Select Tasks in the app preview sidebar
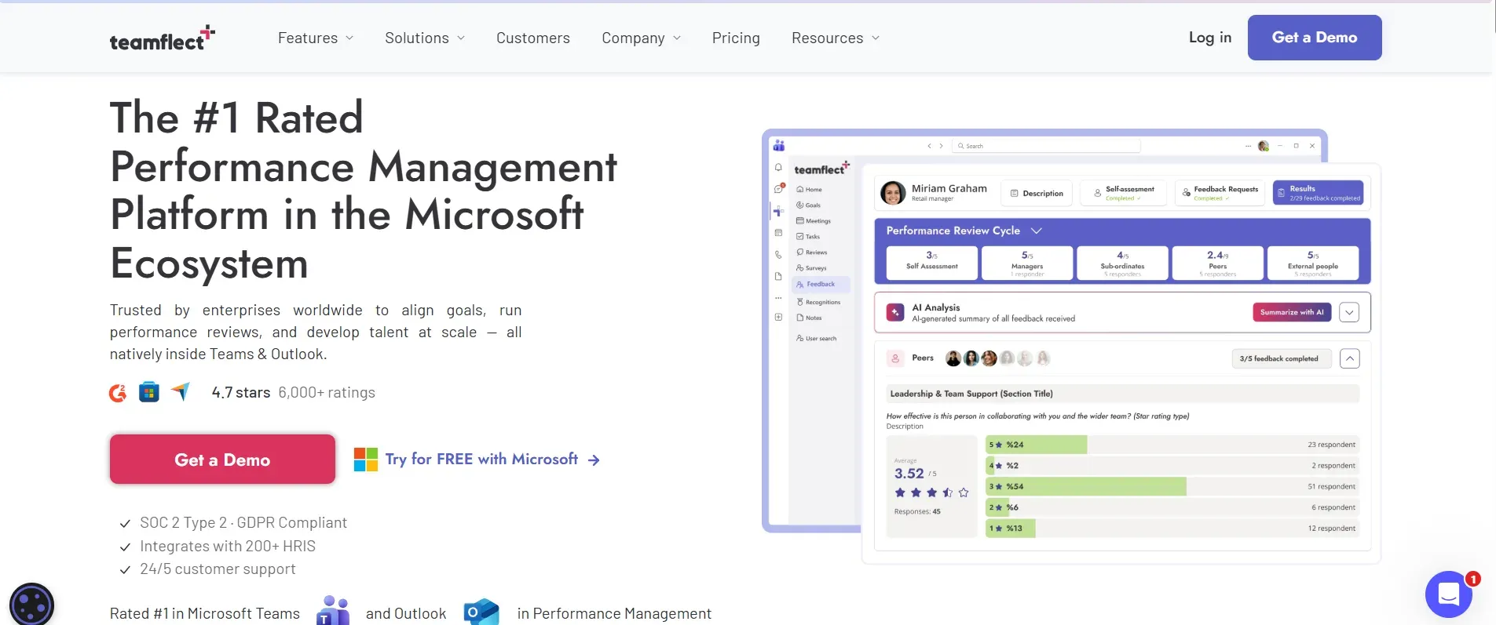The image size is (1496, 625). (x=808, y=237)
